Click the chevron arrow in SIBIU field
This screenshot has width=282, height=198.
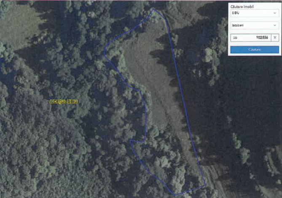(275, 13)
